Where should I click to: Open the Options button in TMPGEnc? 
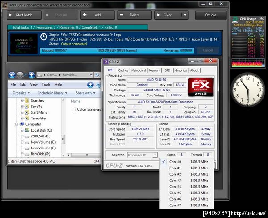[211, 15]
